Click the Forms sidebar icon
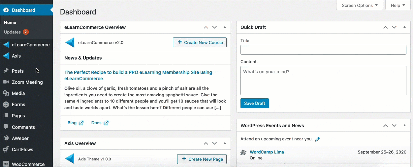 pyautogui.click(x=6, y=105)
